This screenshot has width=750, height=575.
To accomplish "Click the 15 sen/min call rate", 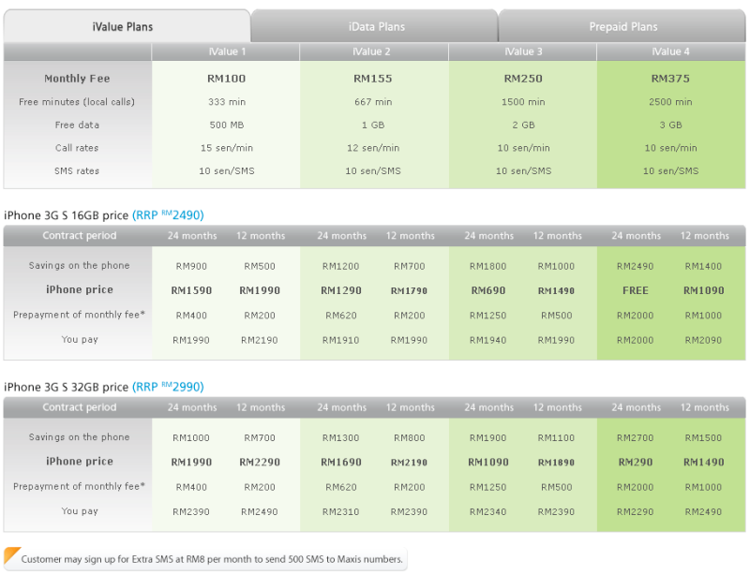I will (227, 148).
